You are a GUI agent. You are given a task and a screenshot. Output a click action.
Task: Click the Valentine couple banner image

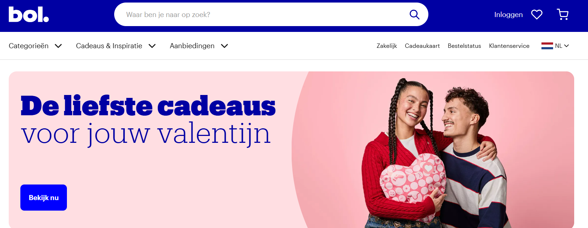433,150
